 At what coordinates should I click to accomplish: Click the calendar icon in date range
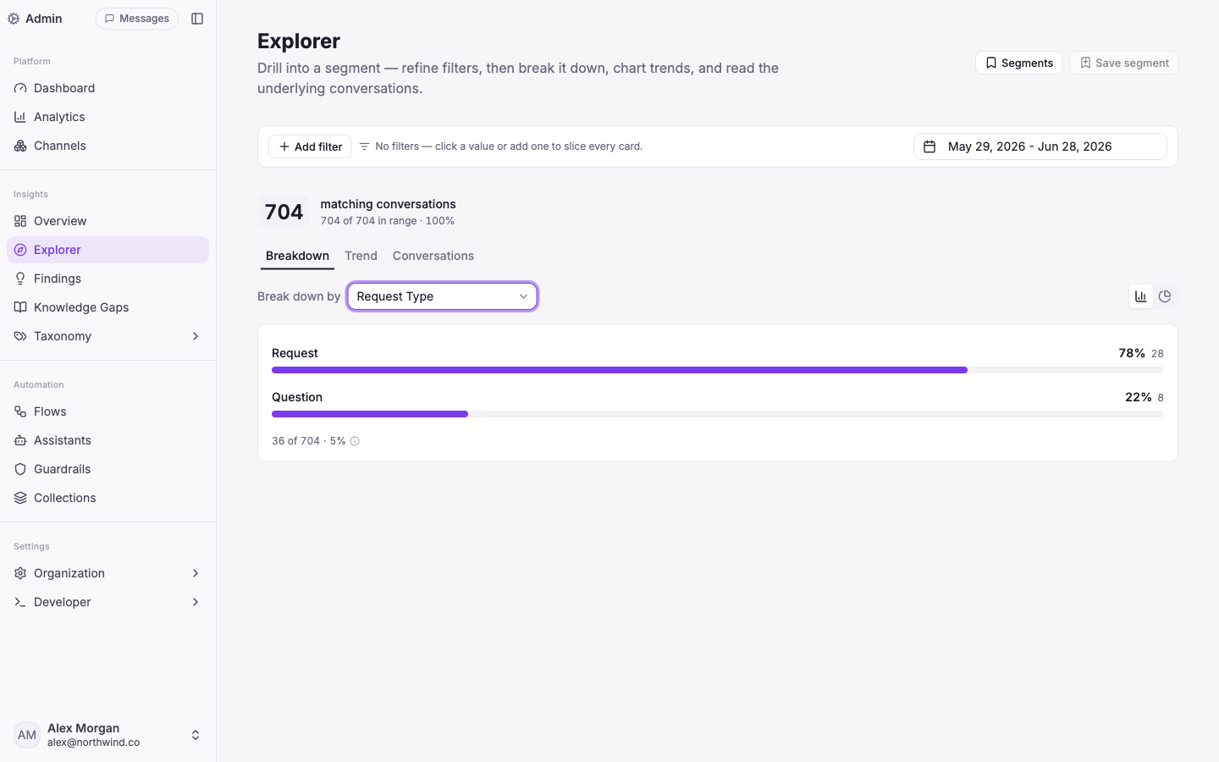[x=929, y=146]
